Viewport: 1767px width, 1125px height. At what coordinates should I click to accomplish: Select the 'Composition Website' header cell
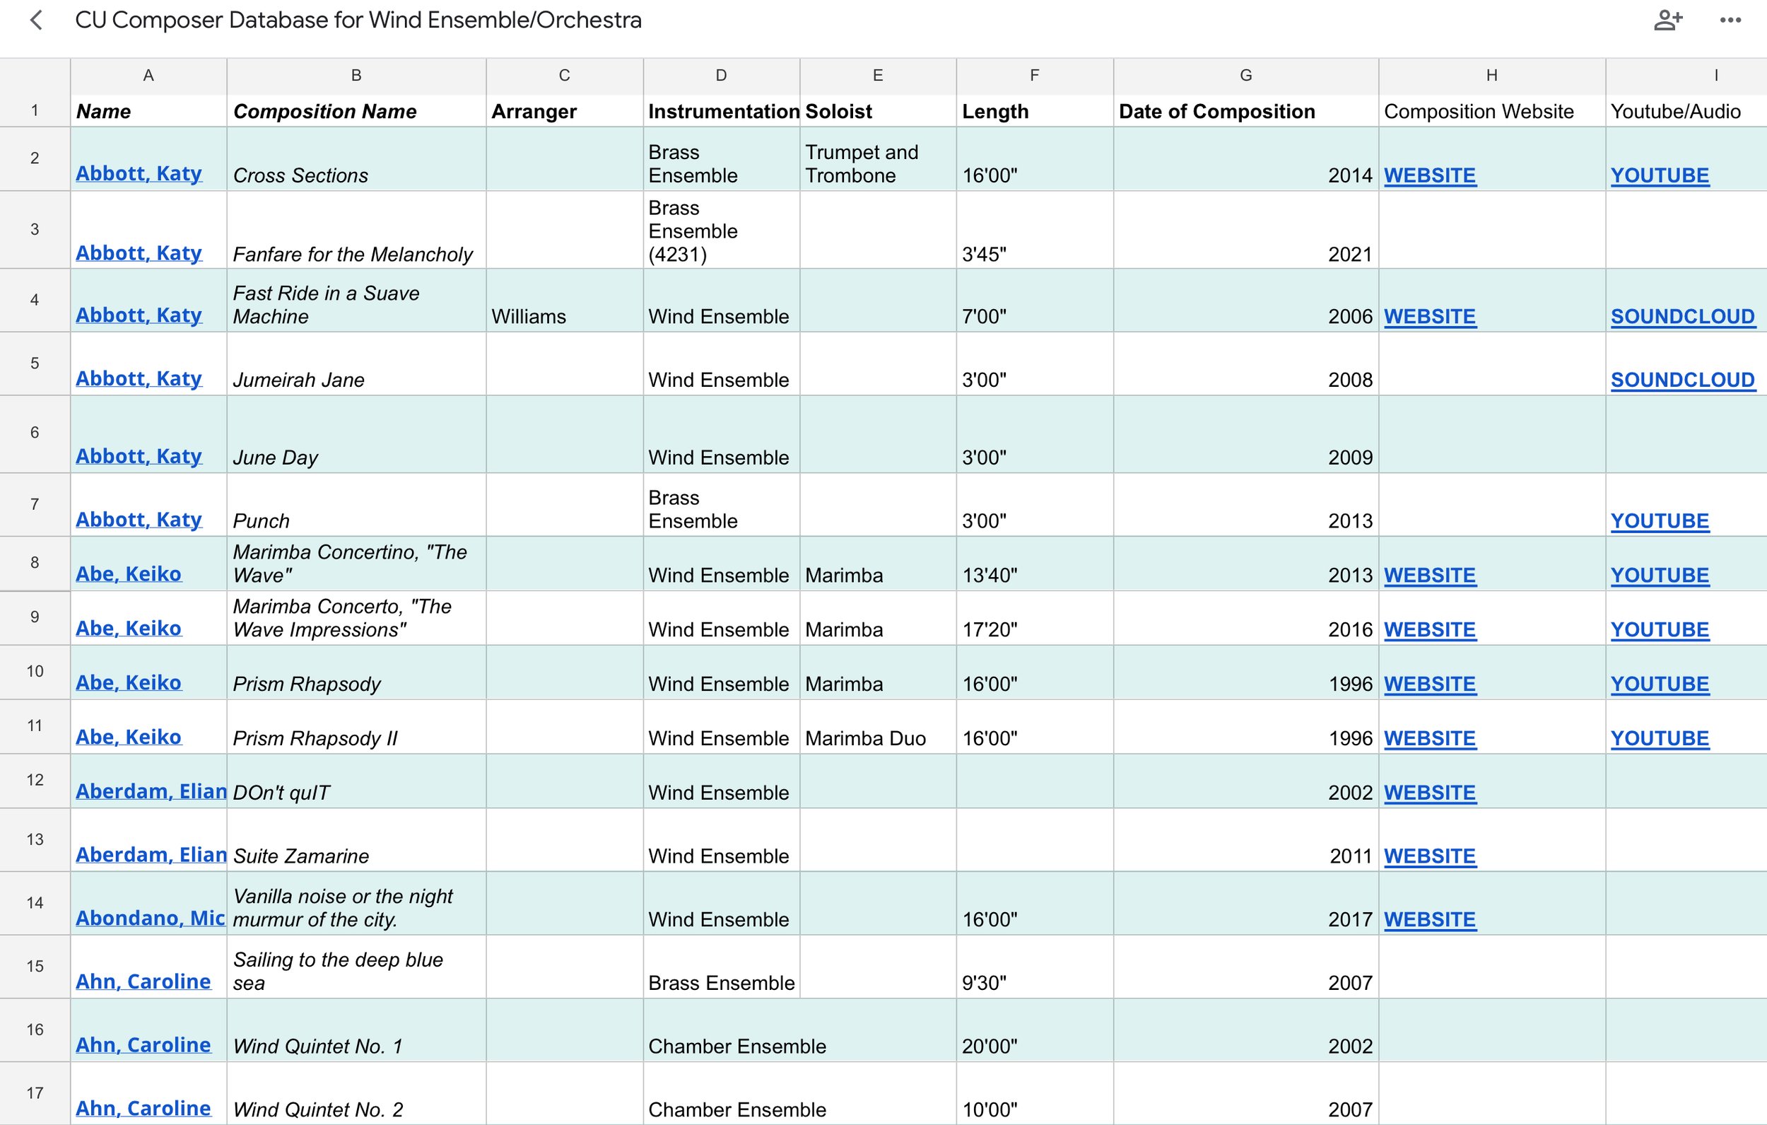[1491, 111]
